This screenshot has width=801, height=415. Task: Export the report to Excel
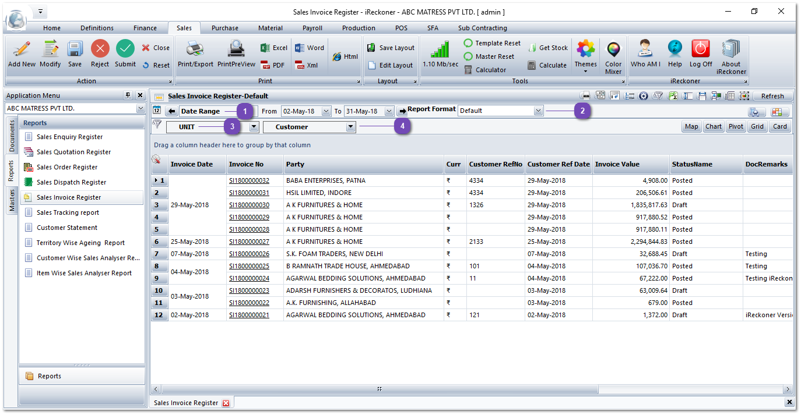click(273, 48)
